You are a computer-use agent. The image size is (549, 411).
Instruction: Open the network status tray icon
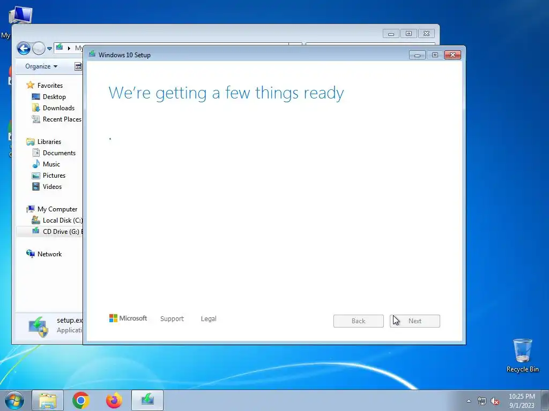pos(482,401)
